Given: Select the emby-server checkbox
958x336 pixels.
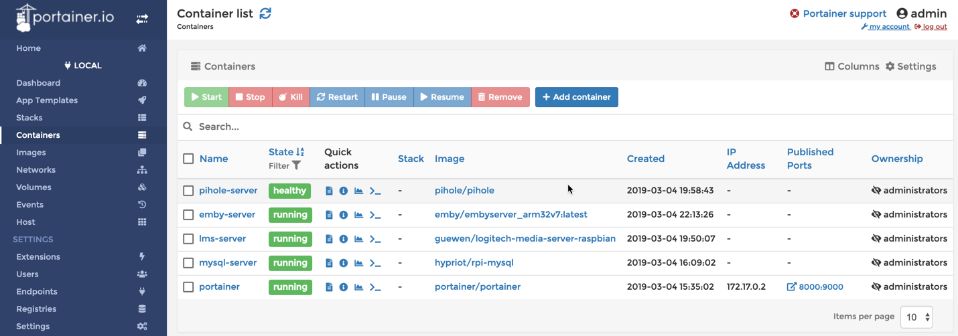Looking at the screenshot, I should [188, 215].
